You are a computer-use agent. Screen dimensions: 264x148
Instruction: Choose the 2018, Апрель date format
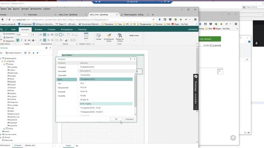tap(106, 104)
